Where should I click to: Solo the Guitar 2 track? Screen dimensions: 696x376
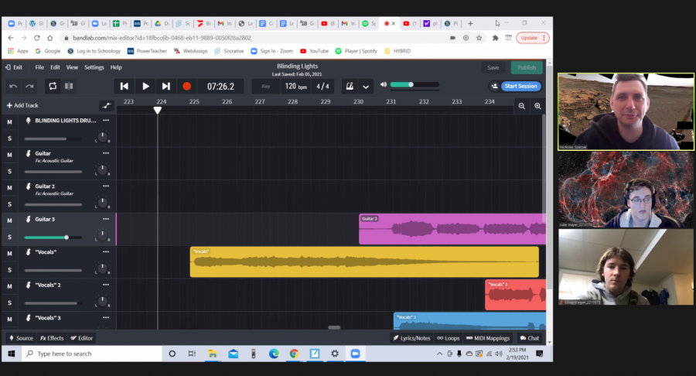[x=9, y=204]
